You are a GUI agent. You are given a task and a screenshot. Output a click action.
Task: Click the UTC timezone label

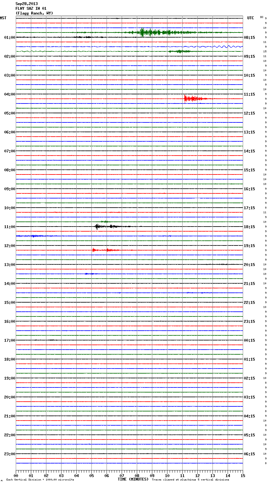(x=250, y=18)
